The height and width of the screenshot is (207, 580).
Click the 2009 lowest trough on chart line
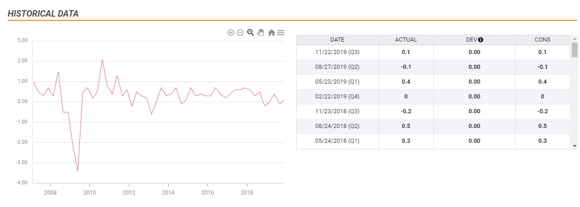(78, 170)
